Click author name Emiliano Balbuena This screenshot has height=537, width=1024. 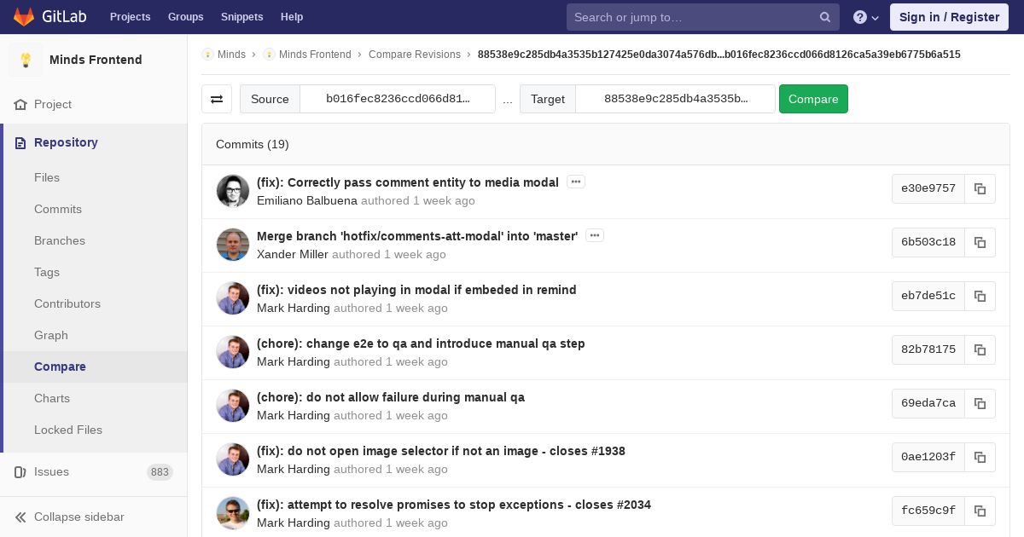[x=307, y=201]
